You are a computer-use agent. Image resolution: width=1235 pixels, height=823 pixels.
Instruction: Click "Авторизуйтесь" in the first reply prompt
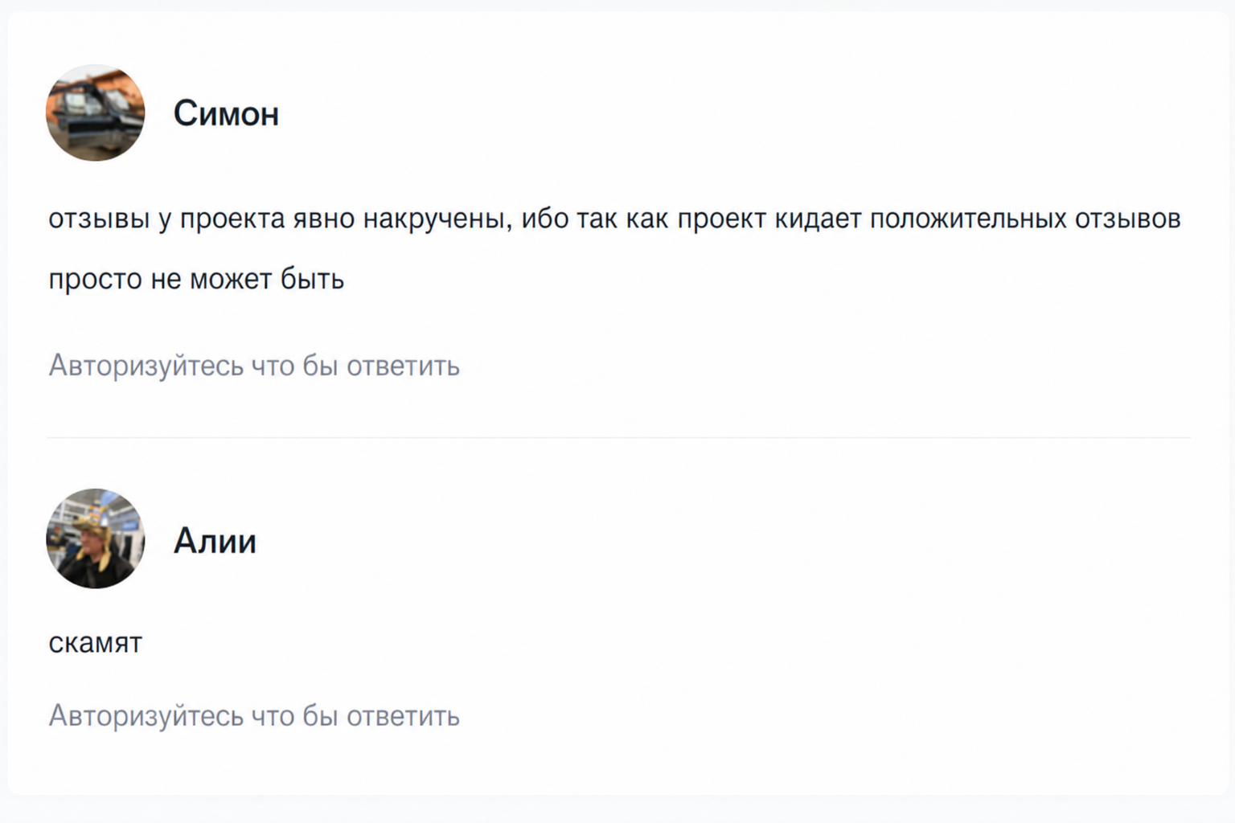(146, 366)
